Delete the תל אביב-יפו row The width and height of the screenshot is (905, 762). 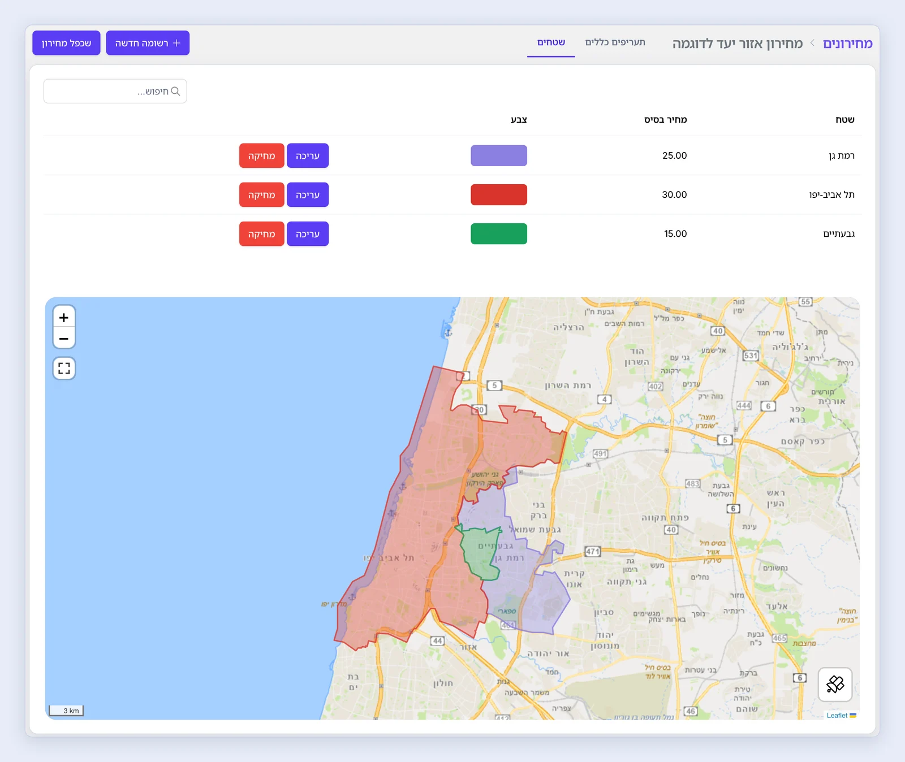point(261,194)
